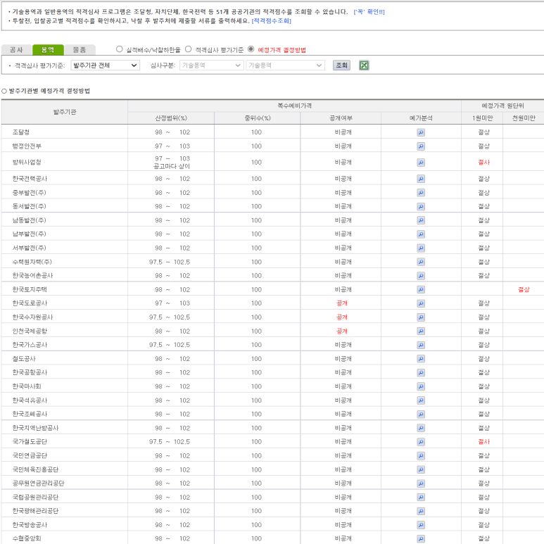Screen dimensions: 544x544
Task: Open 예가분석 magnifier for 한국공항공사 row
Action: (x=421, y=372)
